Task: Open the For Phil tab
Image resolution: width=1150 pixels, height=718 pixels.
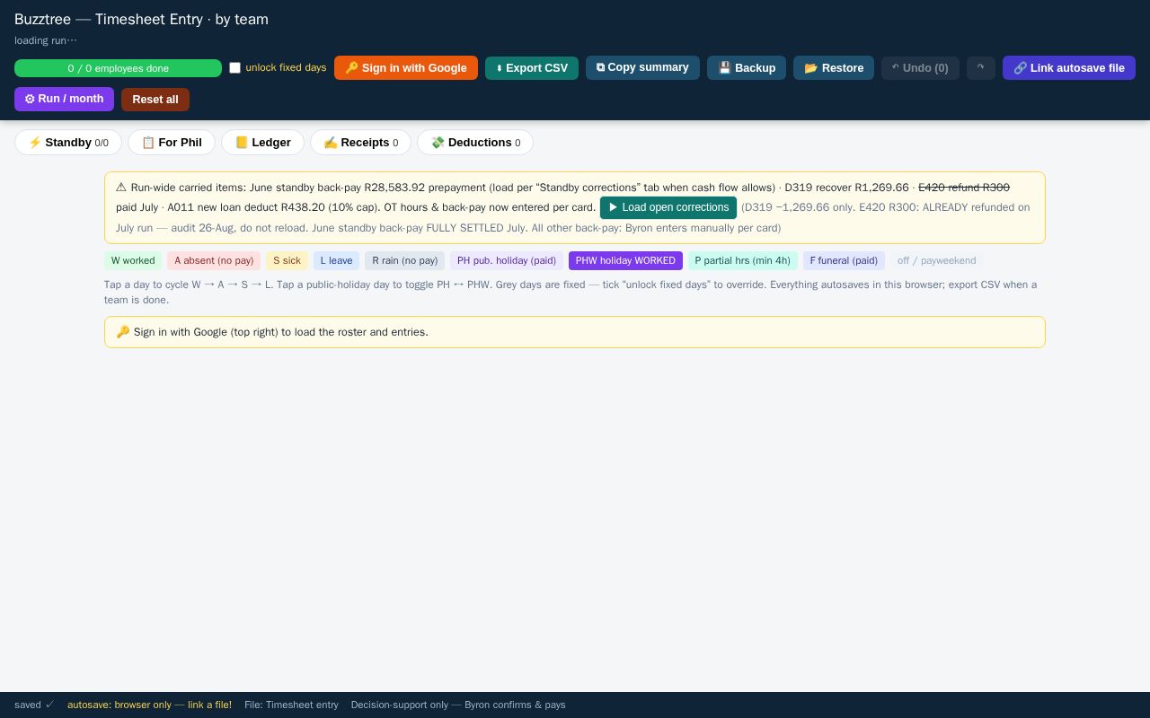Action: [172, 143]
